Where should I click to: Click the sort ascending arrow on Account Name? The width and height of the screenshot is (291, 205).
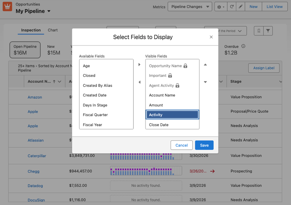pos(54,82)
